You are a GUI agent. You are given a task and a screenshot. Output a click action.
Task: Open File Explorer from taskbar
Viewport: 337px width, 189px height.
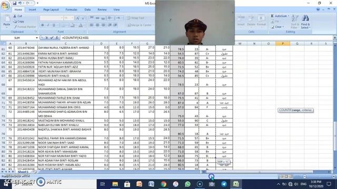(115, 184)
